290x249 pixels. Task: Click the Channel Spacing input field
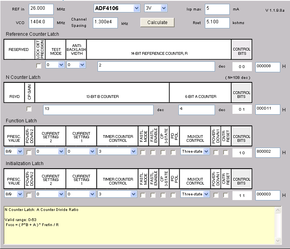[105, 23]
